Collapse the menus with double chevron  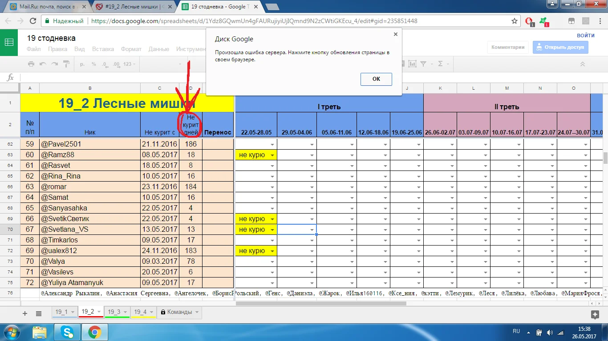click(582, 64)
